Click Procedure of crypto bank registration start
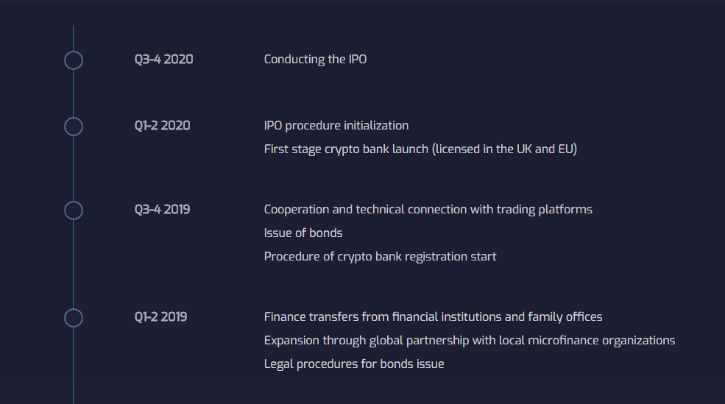 380,257
